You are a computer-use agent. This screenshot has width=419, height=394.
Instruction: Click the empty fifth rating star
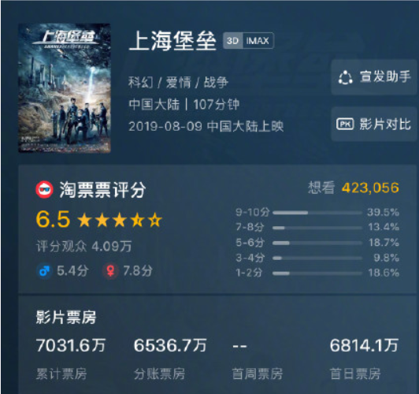[155, 221]
